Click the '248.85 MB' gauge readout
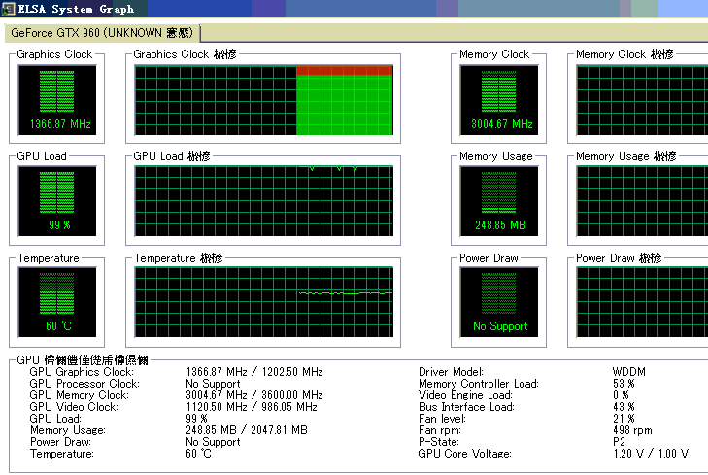Screen dimensions: 708x475 click(x=500, y=224)
